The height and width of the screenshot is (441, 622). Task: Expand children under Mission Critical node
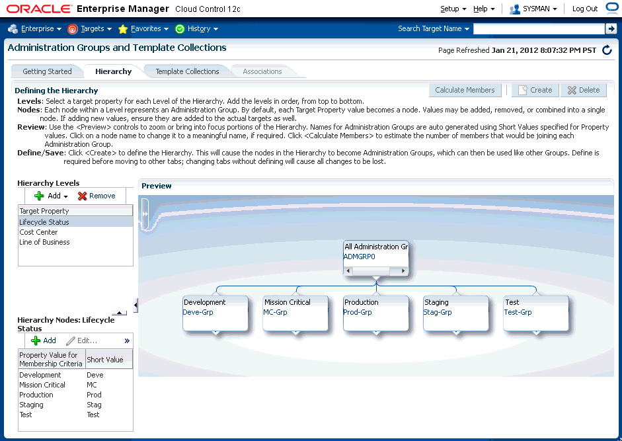(295, 333)
